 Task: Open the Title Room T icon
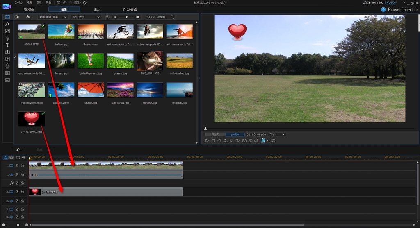7,45
